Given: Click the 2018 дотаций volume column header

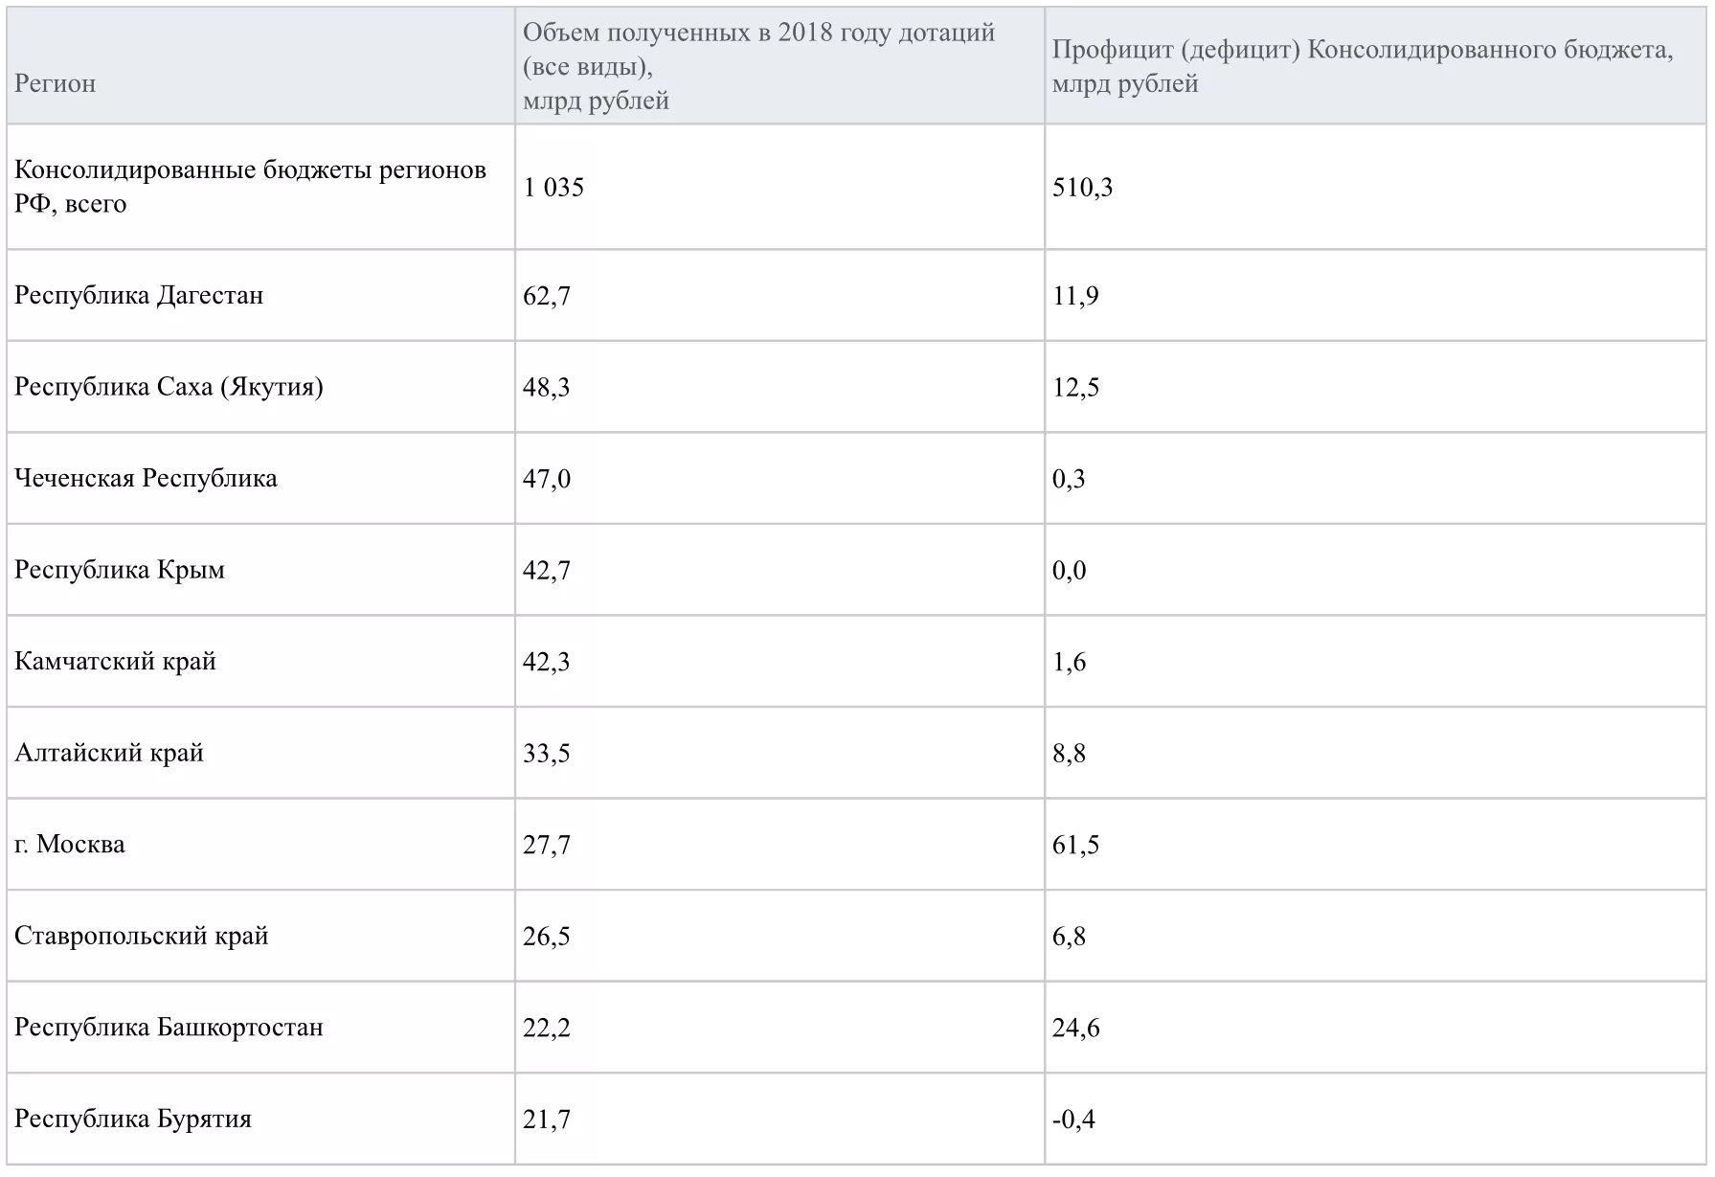Looking at the screenshot, I should click(x=758, y=66).
